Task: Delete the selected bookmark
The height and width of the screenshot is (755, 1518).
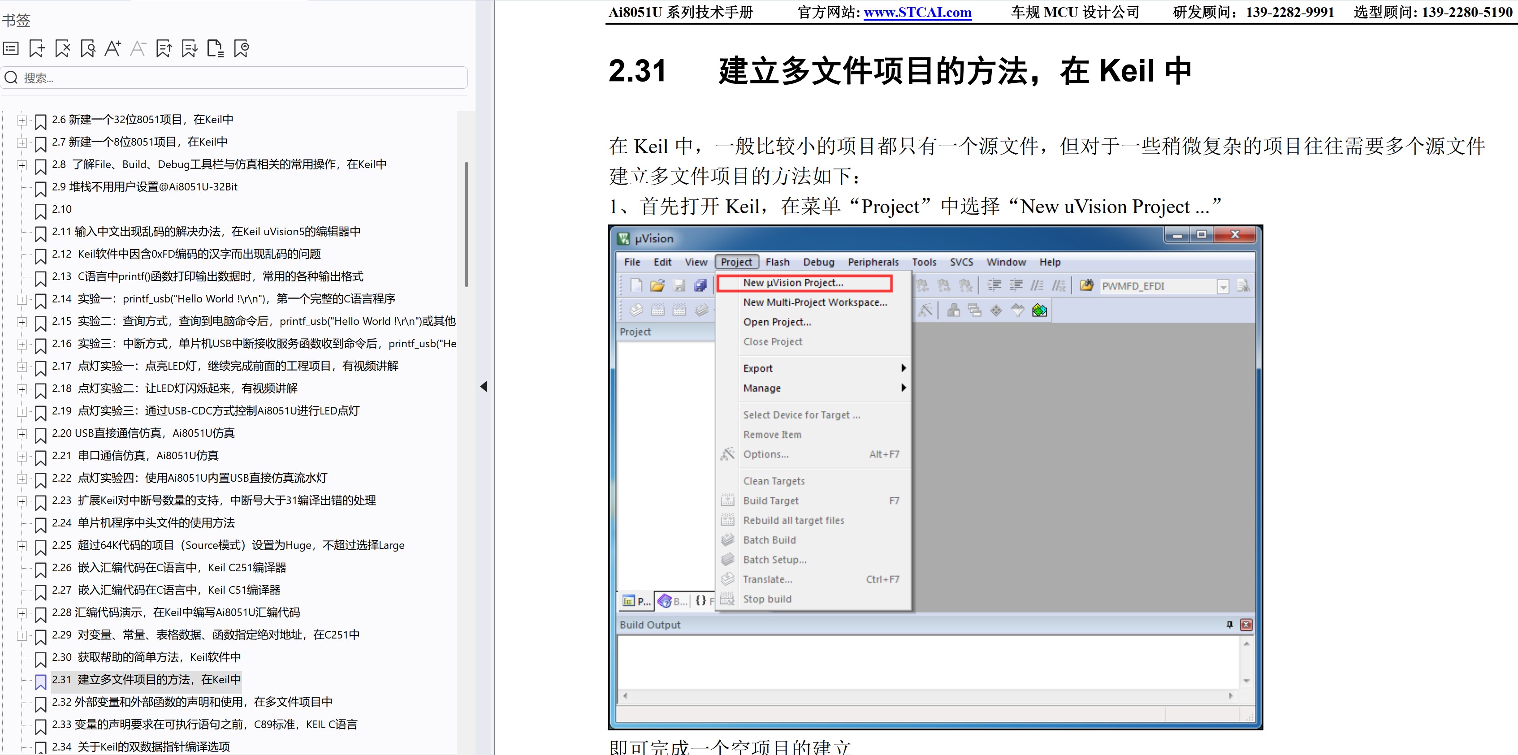Action: (62, 48)
